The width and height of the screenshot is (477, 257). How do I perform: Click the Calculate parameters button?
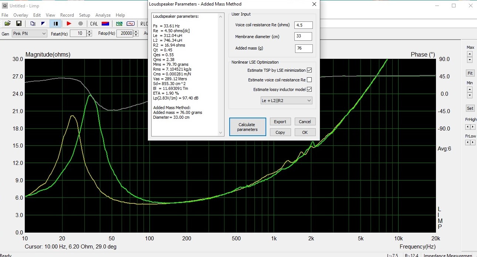coord(247,127)
